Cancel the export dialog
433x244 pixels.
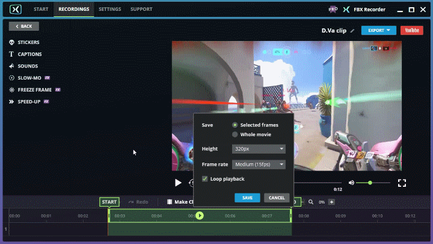[x=277, y=198]
